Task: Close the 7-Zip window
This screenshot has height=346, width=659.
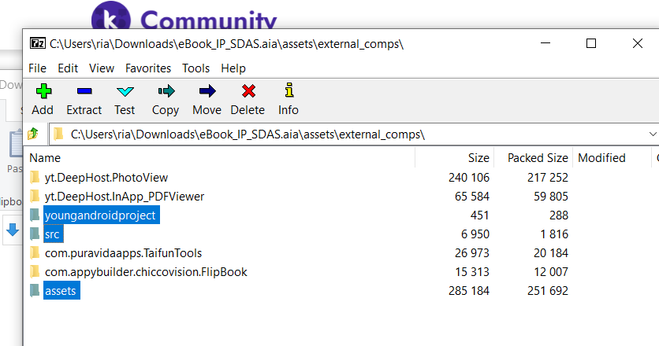Action: tap(637, 43)
